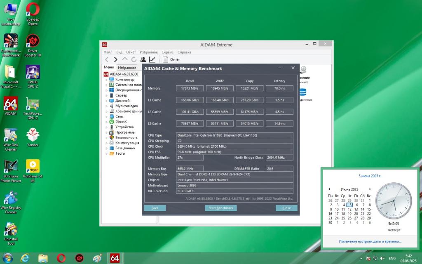This screenshot has height=264, width=422.
Task: Open Изменение настроек даты и времени link
Action: (370, 241)
